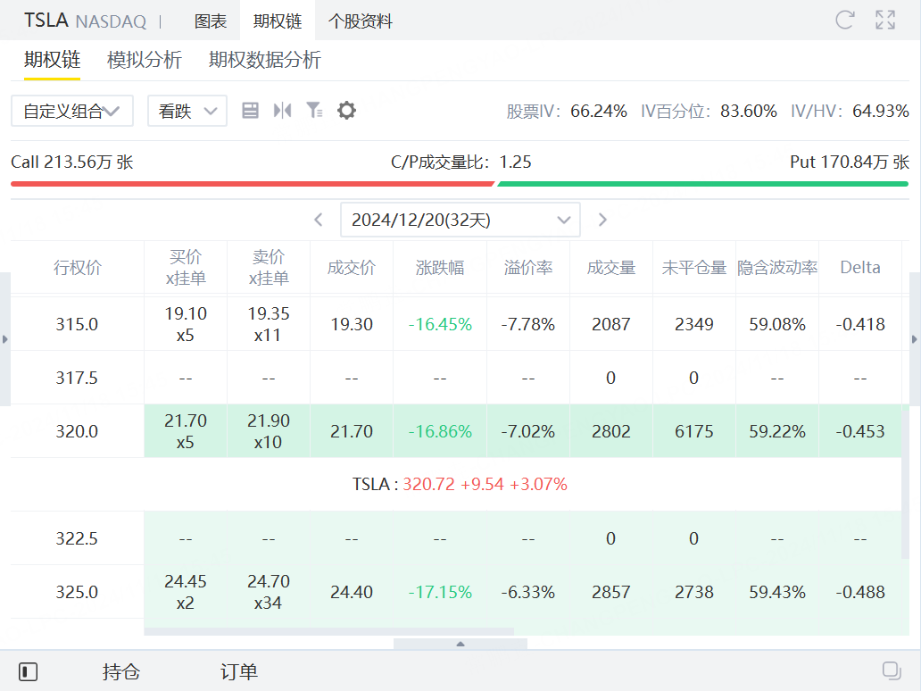The height and width of the screenshot is (691, 921).
Task: Select the 期权数据分析 sub-tab
Action: pos(265,60)
